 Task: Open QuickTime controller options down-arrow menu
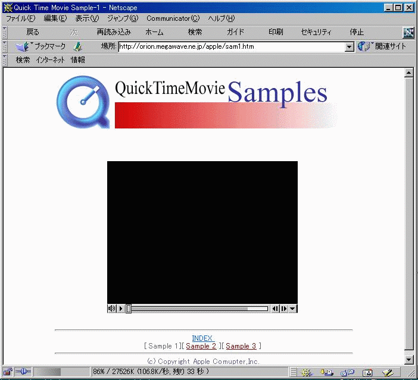pos(292,309)
